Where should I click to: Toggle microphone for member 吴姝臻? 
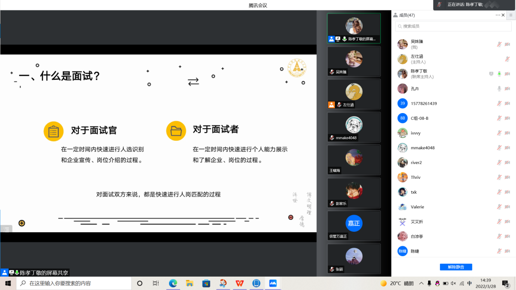[x=499, y=44]
